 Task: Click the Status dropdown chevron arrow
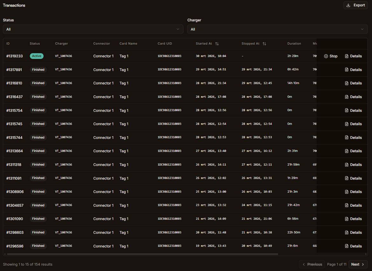pos(178,29)
